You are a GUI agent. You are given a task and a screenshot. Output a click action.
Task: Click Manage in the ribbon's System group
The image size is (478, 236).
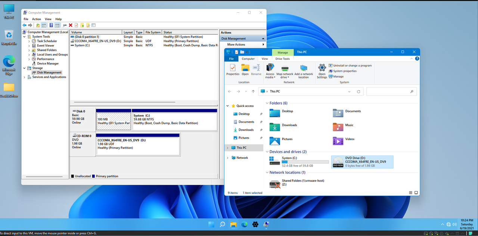click(x=336, y=77)
